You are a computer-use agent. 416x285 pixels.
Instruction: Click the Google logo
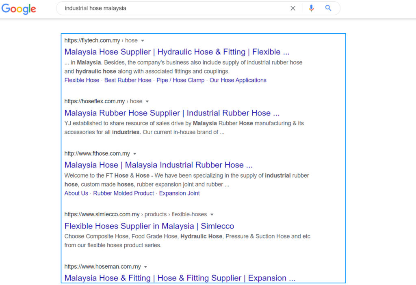coord(19,9)
